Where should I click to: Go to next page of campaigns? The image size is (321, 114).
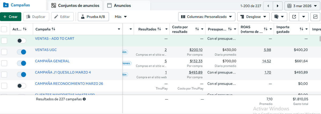pyautogui.click(x=278, y=6)
